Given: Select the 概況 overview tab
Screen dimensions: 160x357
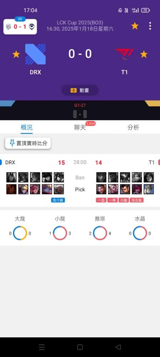Looking at the screenshot, I should point(27,127).
